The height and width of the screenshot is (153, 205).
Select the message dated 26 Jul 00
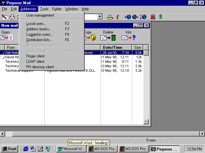[72, 53]
